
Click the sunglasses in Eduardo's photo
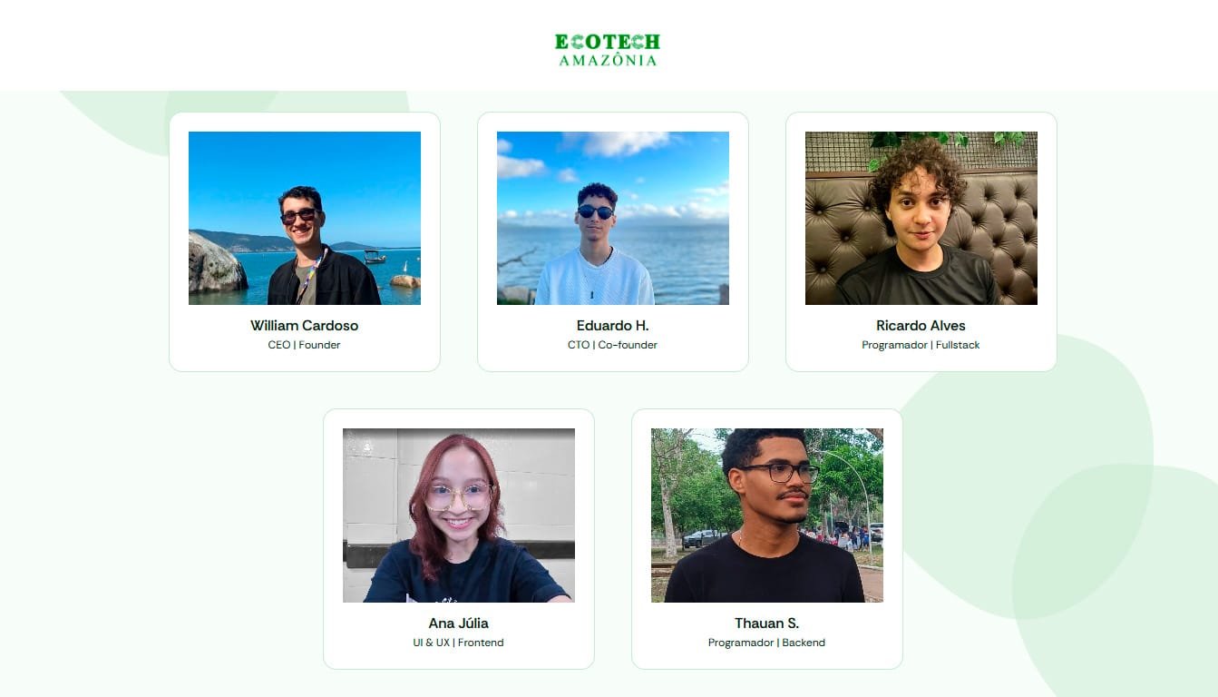(x=596, y=211)
